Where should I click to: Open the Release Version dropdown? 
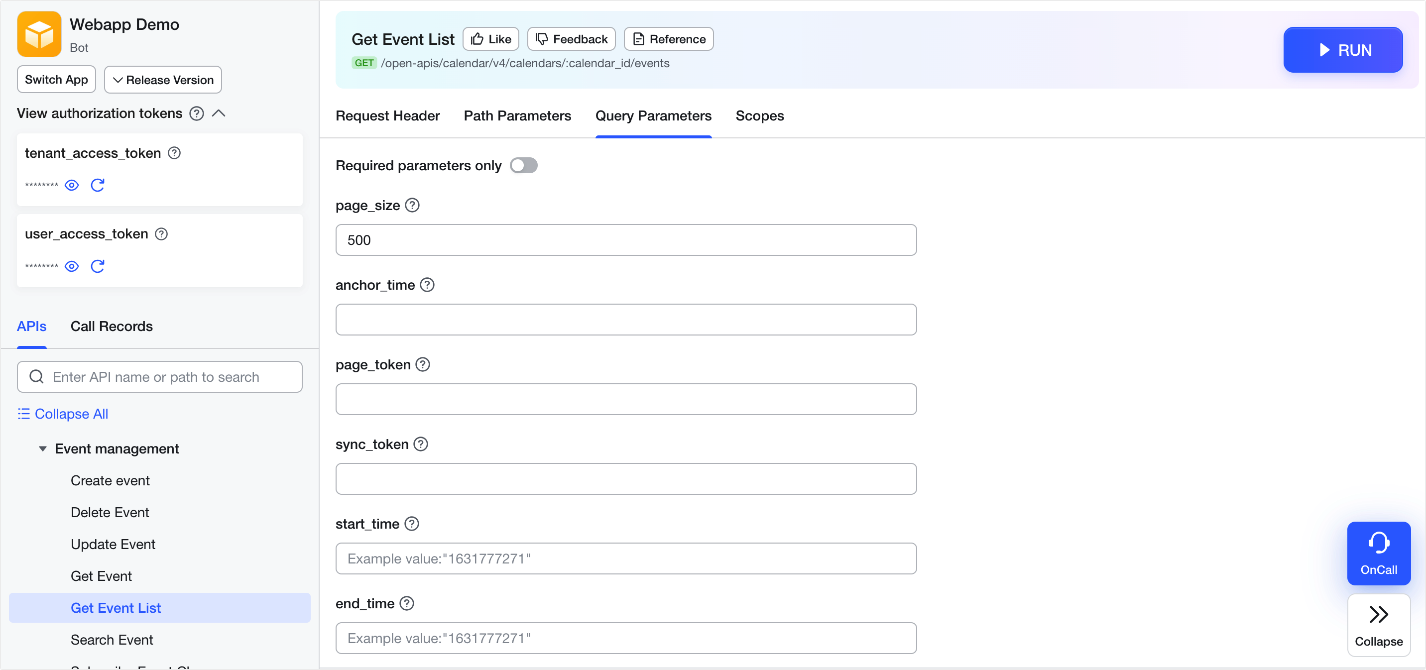163,80
